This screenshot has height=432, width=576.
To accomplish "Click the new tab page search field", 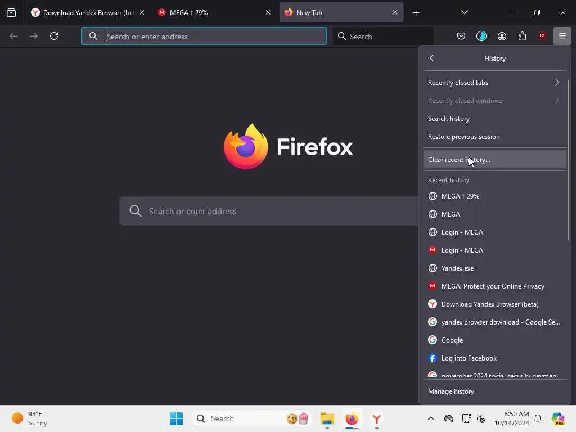I will [269, 211].
